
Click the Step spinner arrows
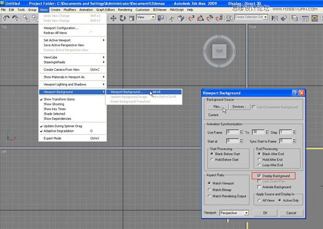(x=294, y=132)
